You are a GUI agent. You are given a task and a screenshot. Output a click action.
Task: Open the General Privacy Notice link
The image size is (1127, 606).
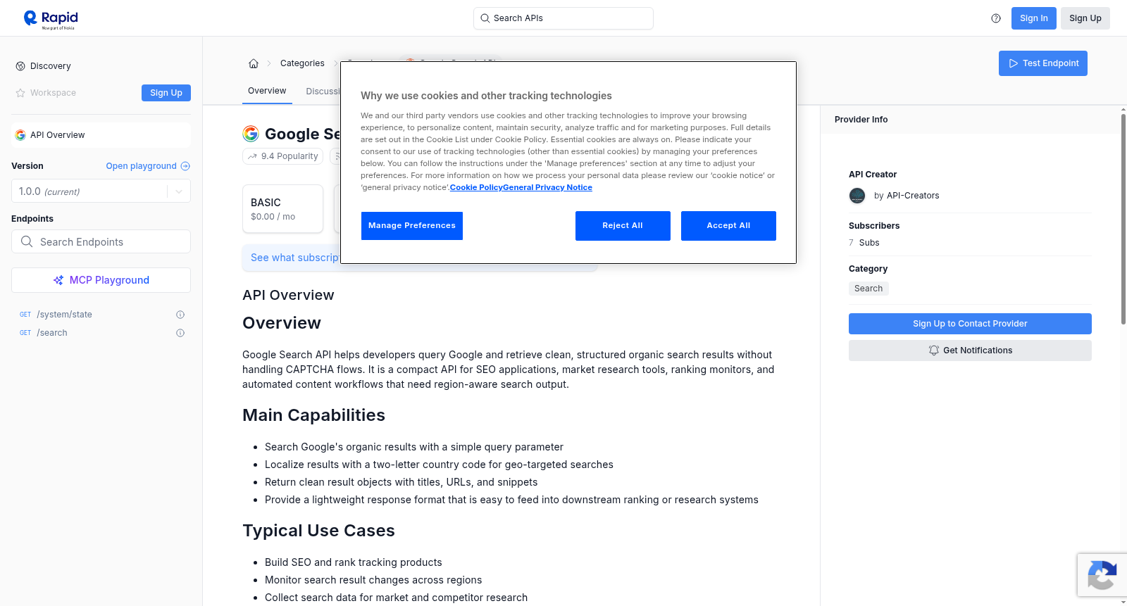coord(547,187)
